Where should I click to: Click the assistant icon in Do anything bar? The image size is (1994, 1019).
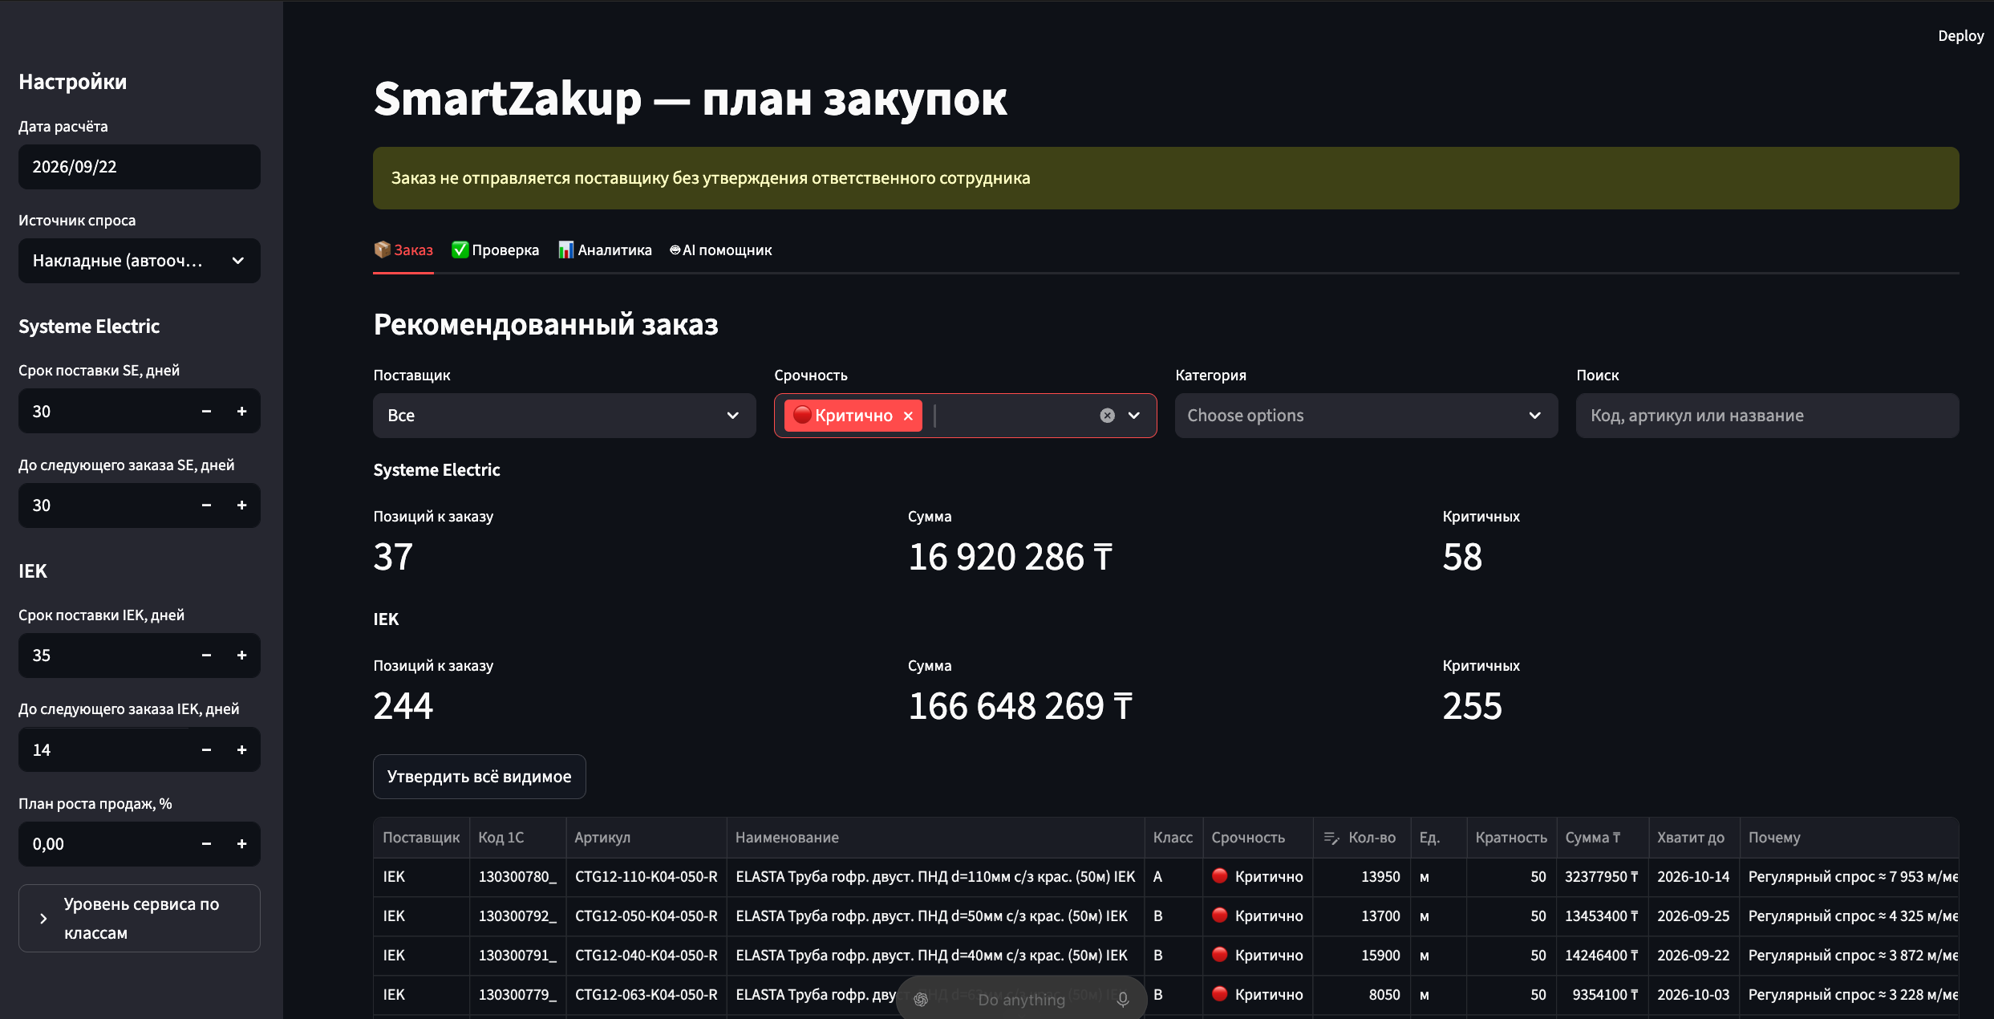[x=921, y=1000]
